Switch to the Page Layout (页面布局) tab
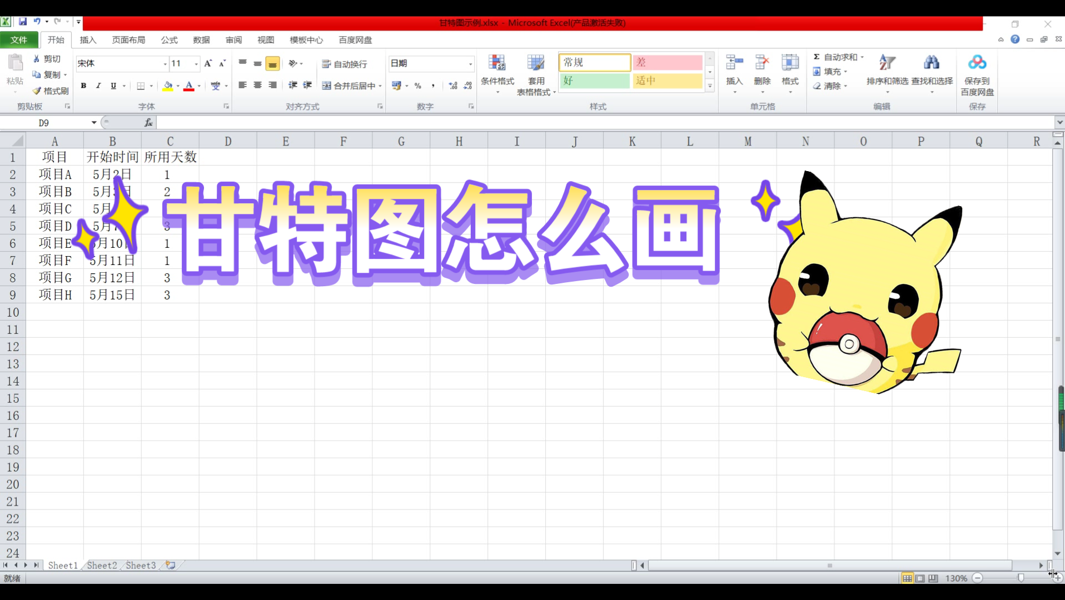 pyautogui.click(x=128, y=40)
